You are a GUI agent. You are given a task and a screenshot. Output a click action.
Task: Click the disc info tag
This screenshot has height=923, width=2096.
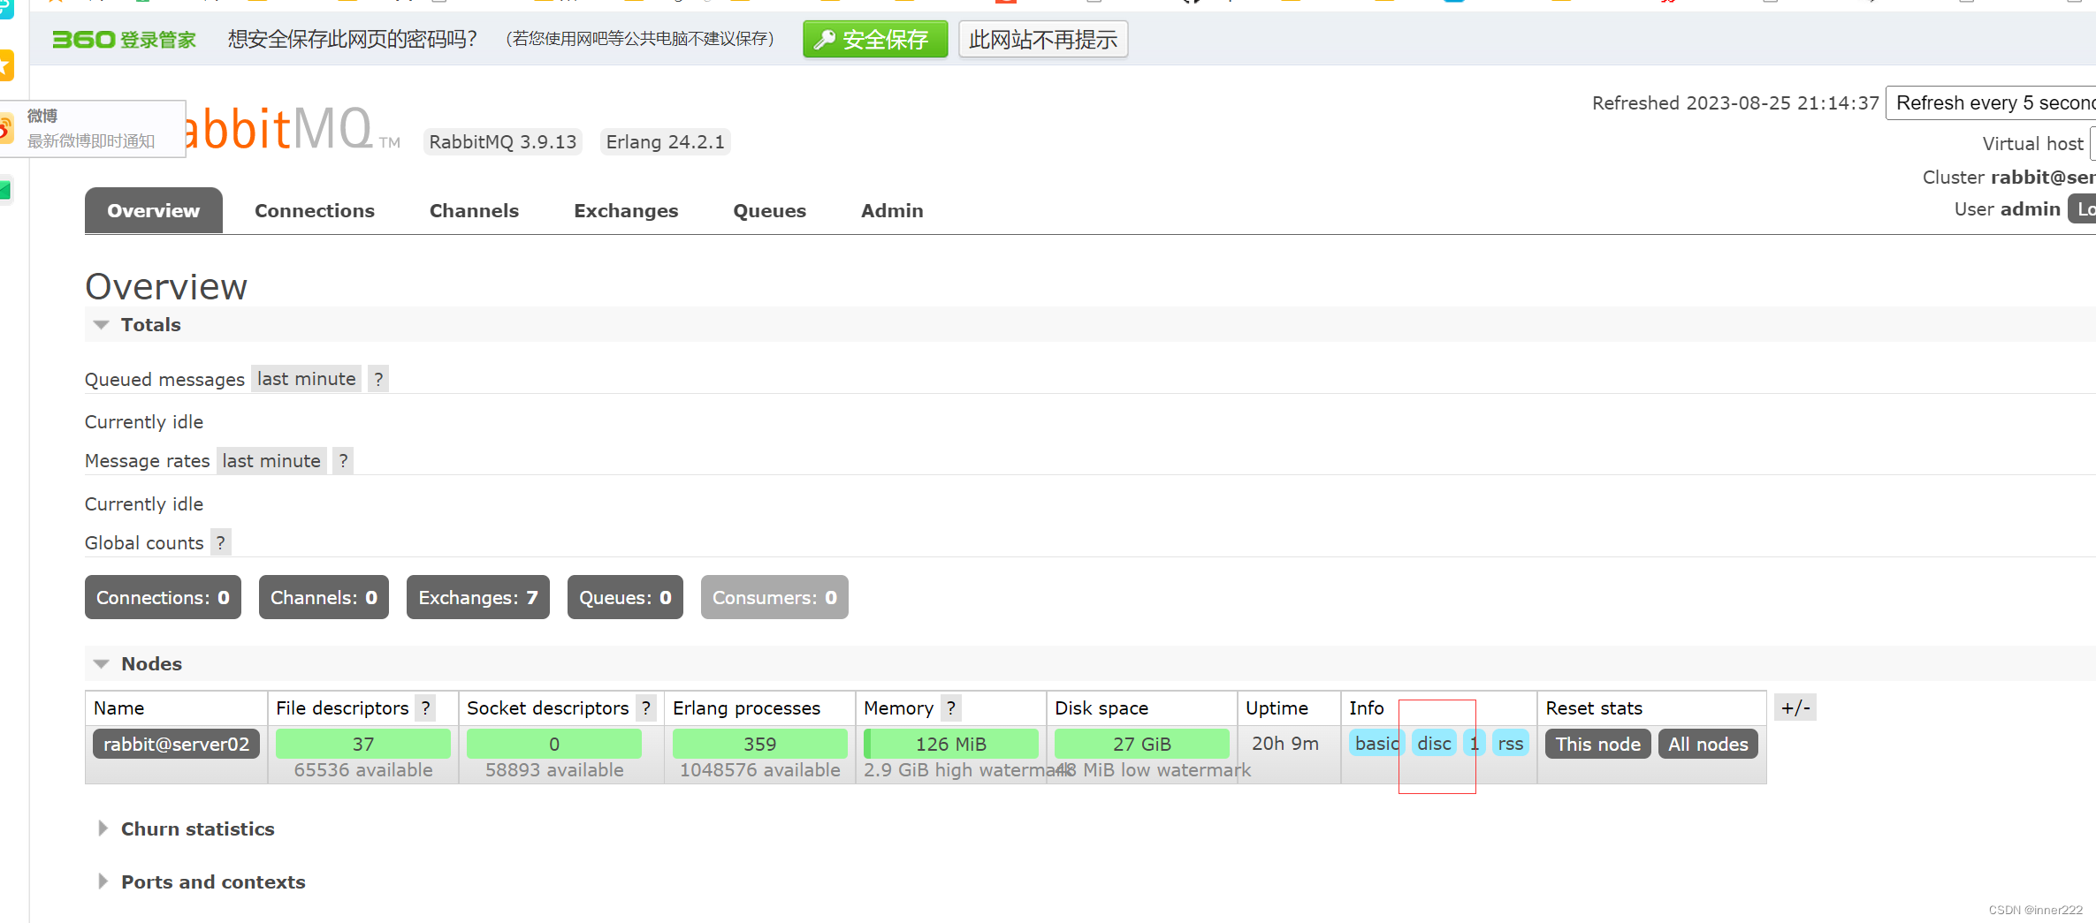click(x=1434, y=745)
